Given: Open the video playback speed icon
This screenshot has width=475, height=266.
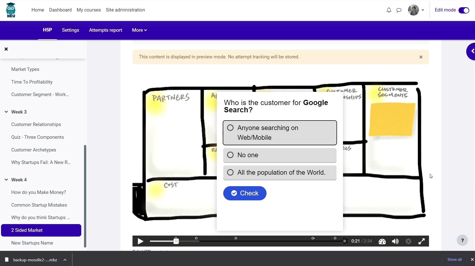Looking at the screenshot, I should (382, 241).
